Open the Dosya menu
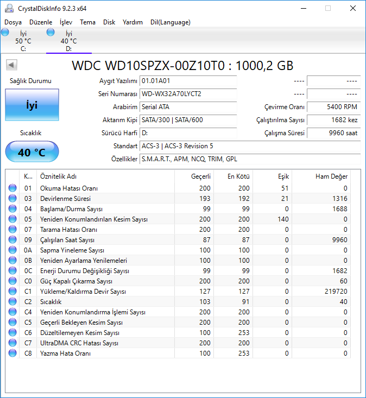 pyautogui.click(x=13, y=22)
